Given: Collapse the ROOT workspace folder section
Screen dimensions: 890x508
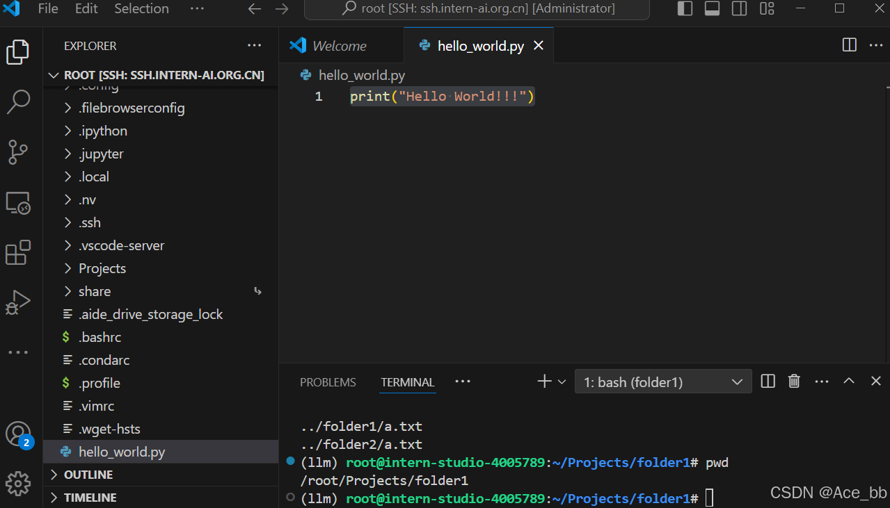Looking at the screenshot, I should click(161, 75).
